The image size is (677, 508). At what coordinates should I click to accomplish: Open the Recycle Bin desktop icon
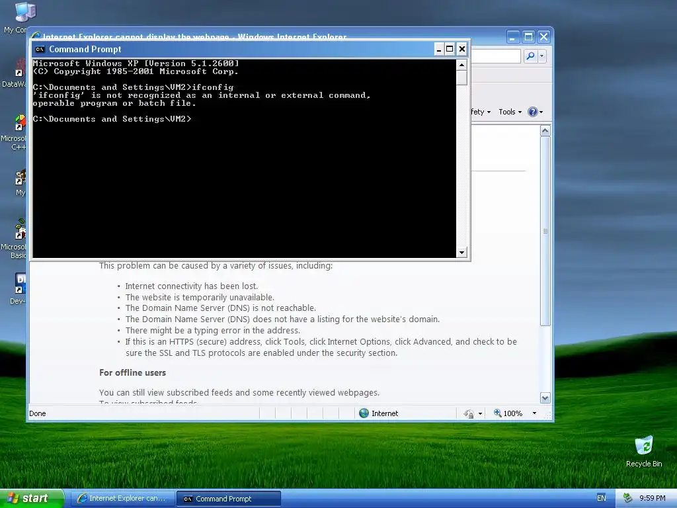point(644,451)
